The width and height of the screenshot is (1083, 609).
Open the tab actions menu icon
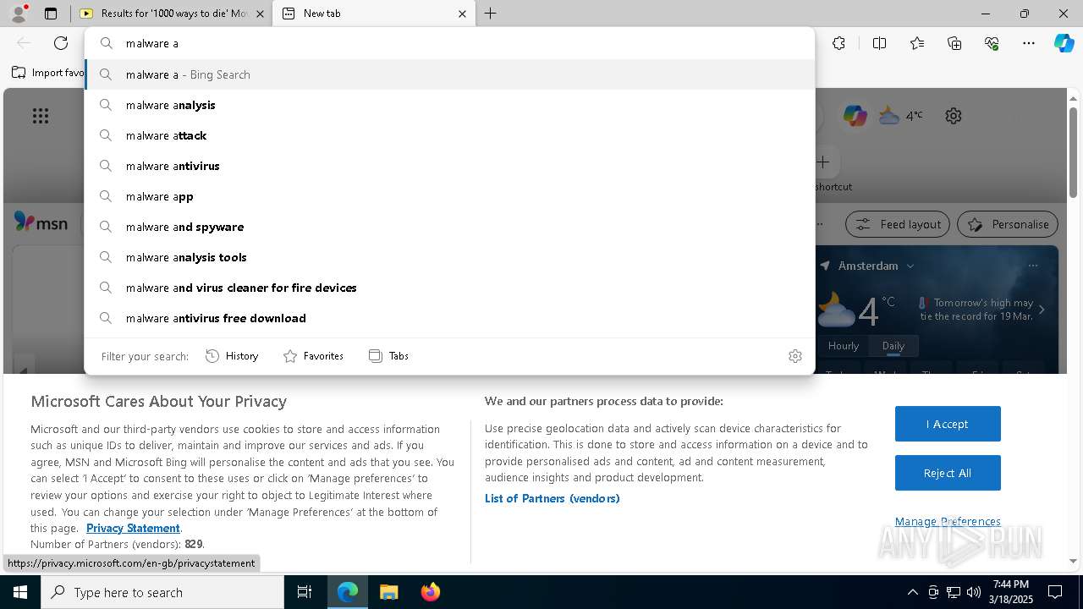click(x=51, y=14)
